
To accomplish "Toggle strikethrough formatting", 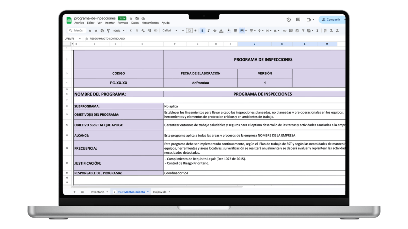I will 215,31.
